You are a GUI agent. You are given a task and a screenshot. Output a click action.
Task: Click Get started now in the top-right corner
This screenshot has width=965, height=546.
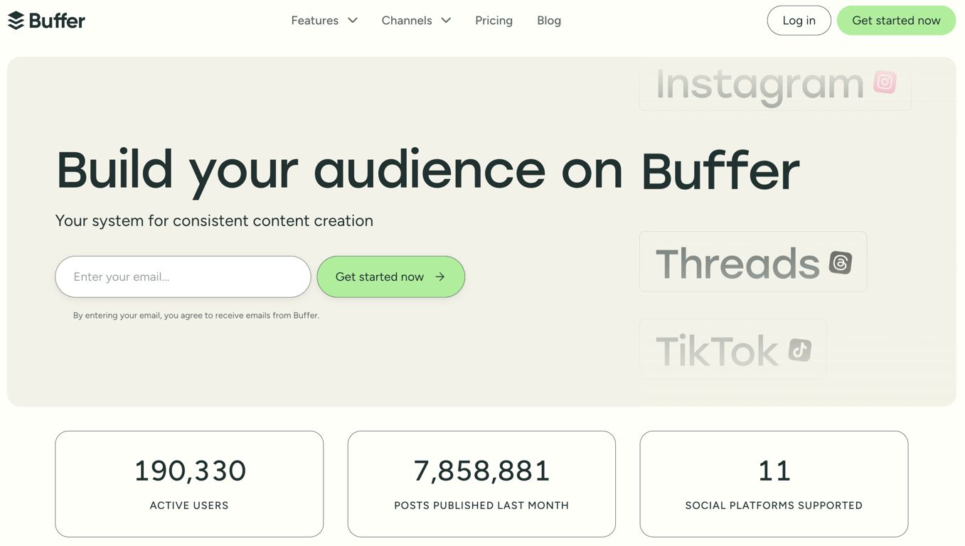(x=896, y=20)
